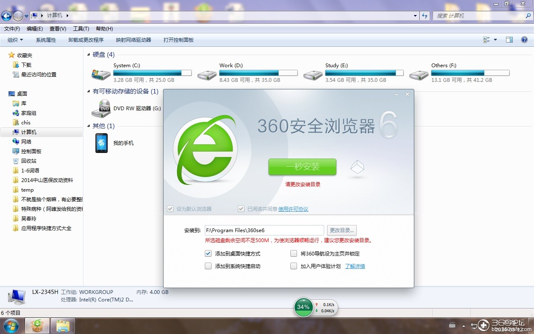Image resolution: width=534 pixels, height=334 pixels.
Task: Toggle the preview pane icon
Action: point(509,40)
